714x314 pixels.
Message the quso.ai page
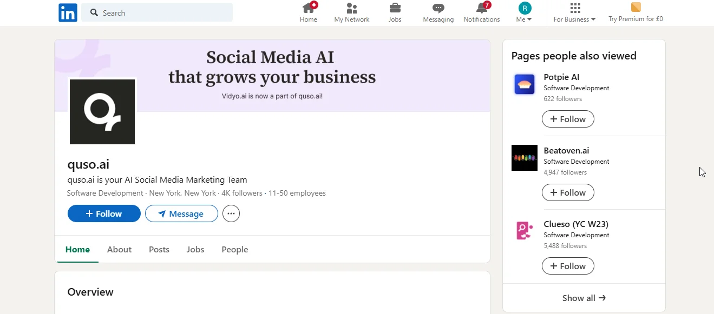[181, 213]
